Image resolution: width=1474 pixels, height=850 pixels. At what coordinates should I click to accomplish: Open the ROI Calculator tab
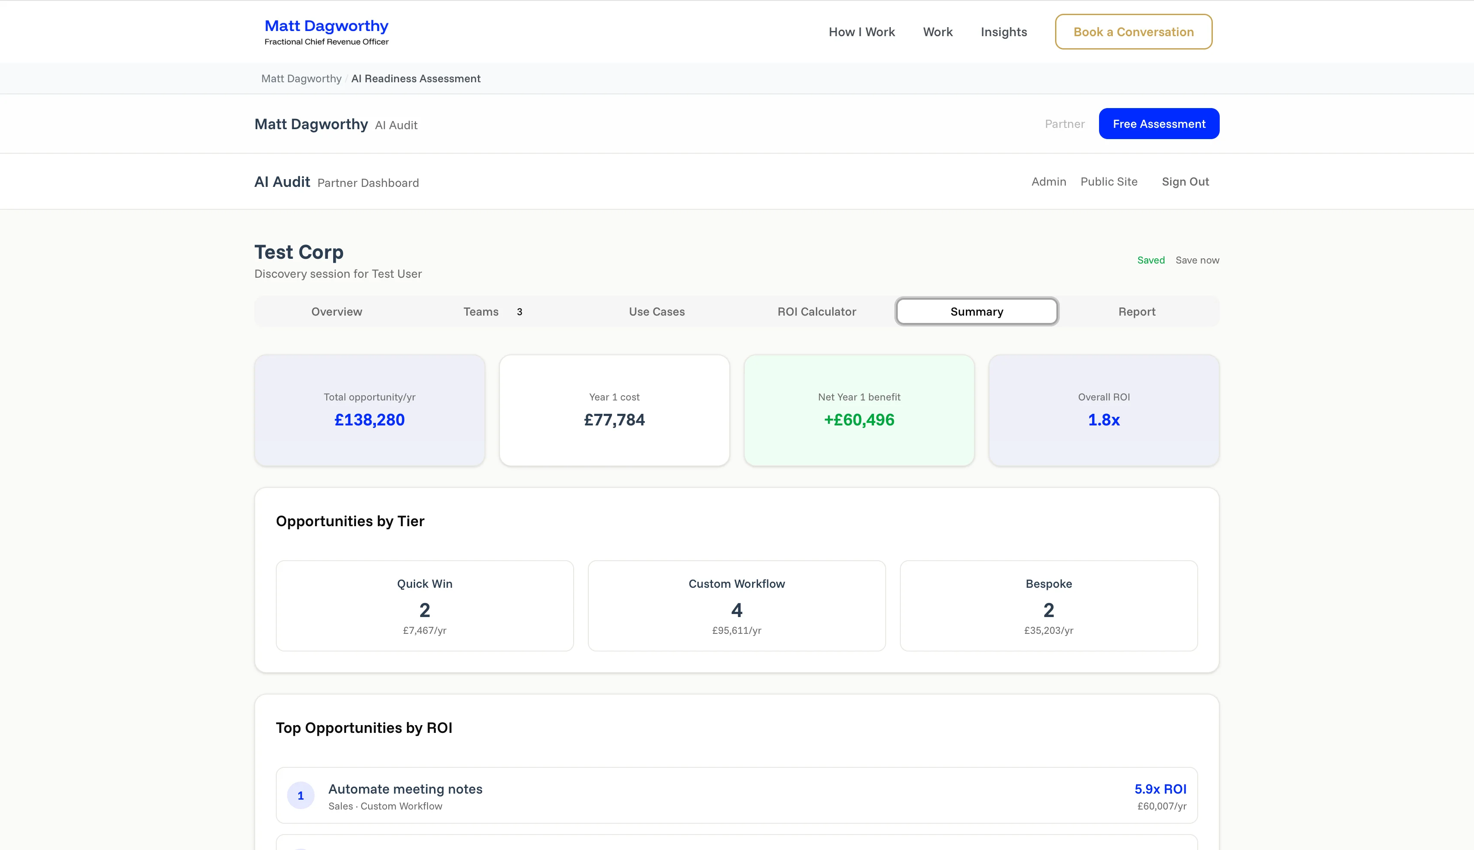[x=816, y=312]
